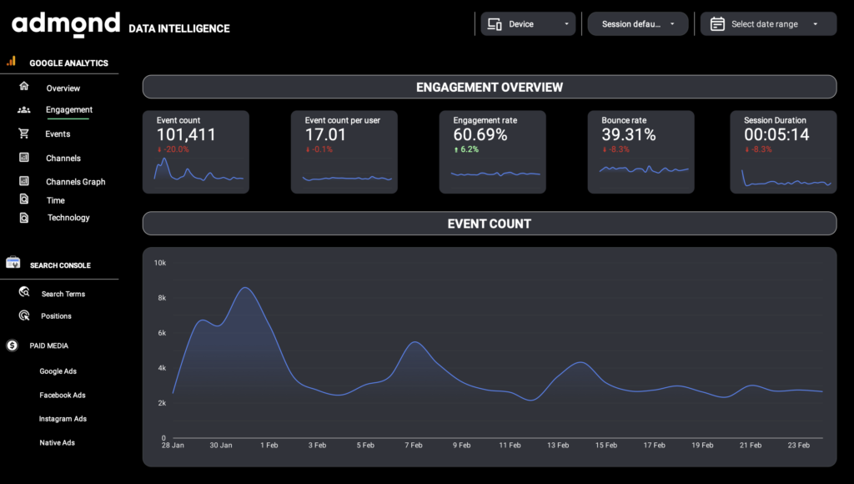This screenshot has height=484, width=854.
Task: Click the Positions cursor icon
Action: pyautogui.click(x=24, y=315)
